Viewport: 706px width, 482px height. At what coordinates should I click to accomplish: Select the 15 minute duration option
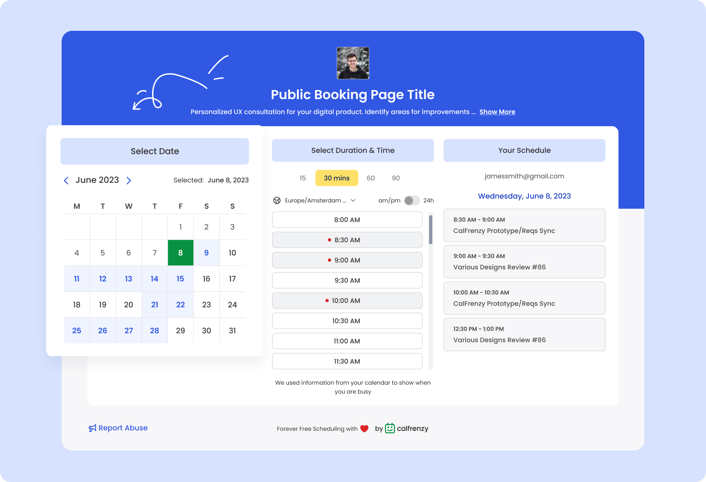click(x=302, y=177)
